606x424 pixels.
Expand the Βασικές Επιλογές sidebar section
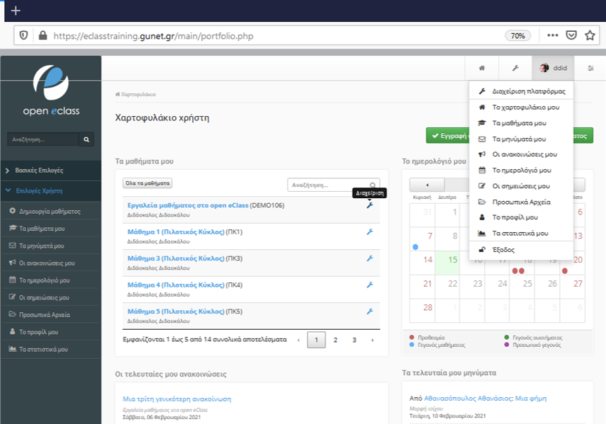point(50,171)
